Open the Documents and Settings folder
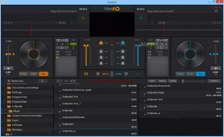224x137 pixels. click(25, 88)
